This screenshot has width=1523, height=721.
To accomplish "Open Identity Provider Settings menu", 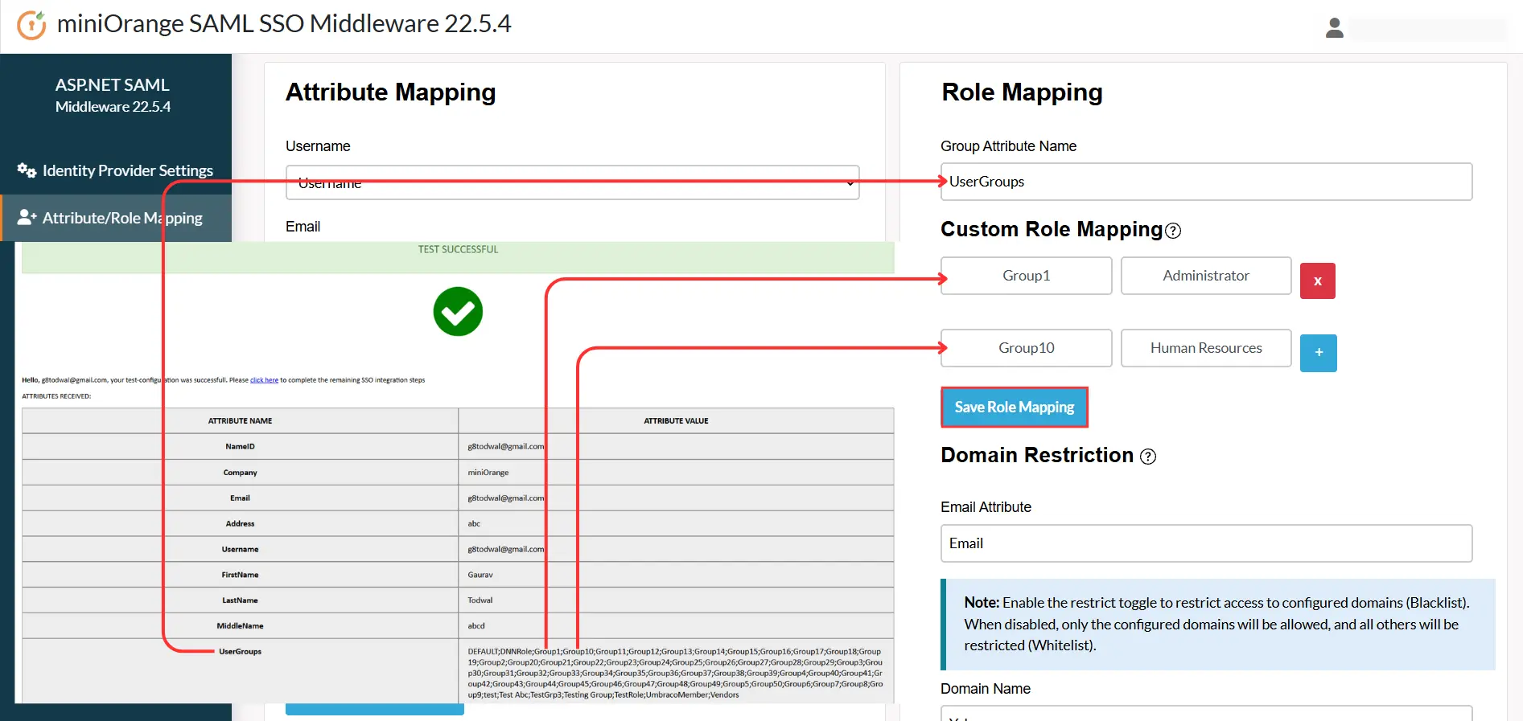I will pos(116,170).
